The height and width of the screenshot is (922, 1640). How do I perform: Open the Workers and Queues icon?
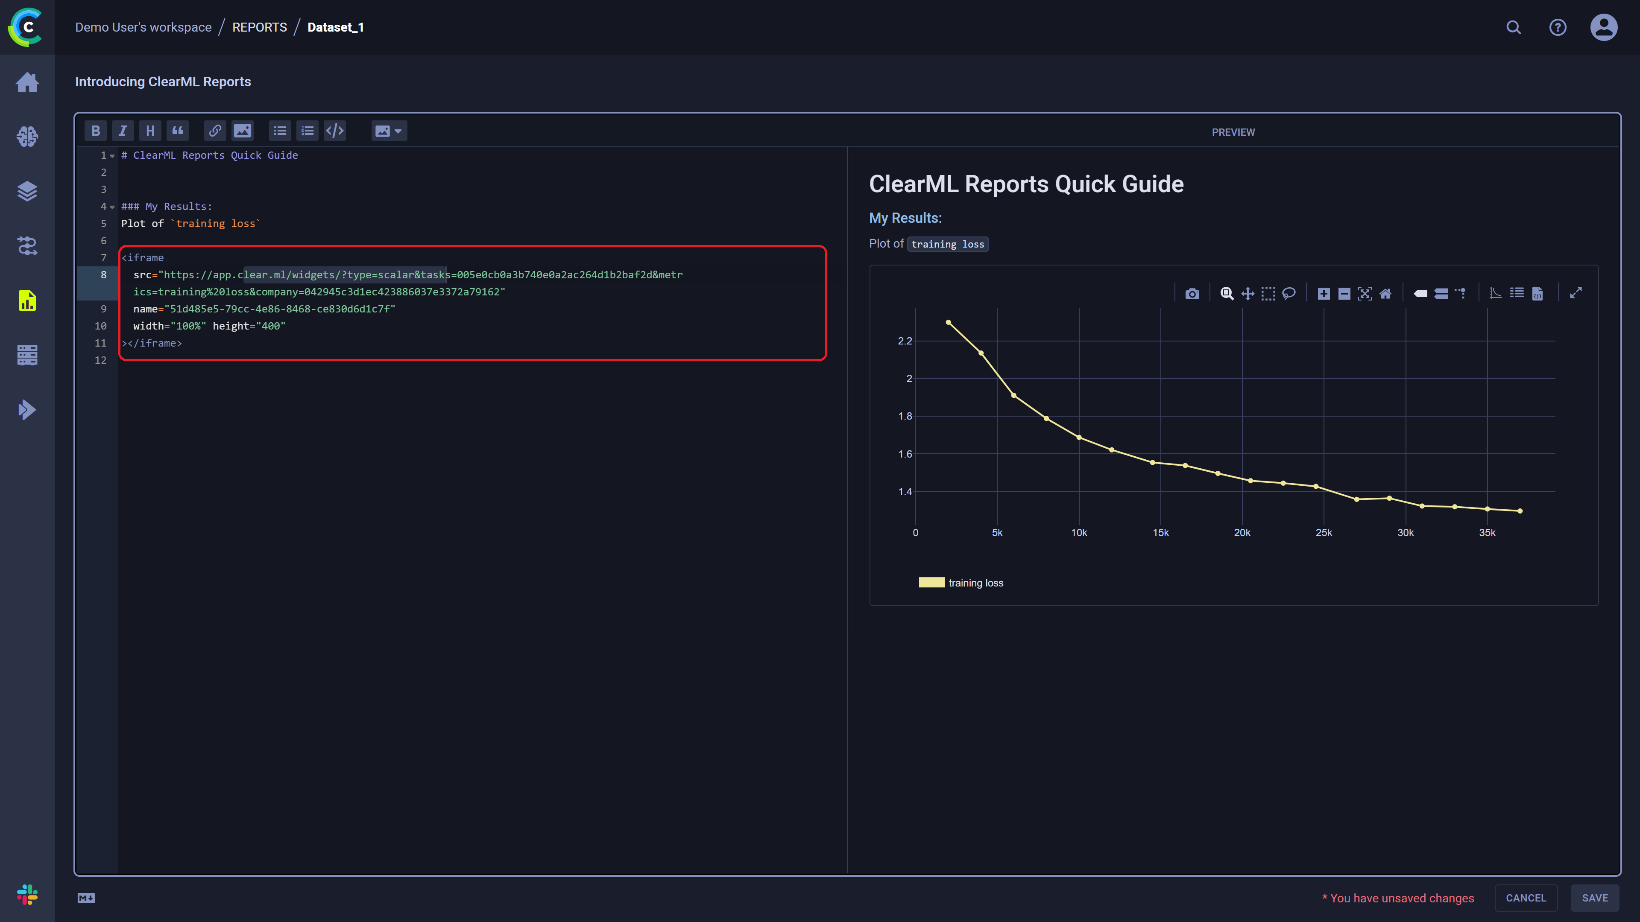(27, 355)
